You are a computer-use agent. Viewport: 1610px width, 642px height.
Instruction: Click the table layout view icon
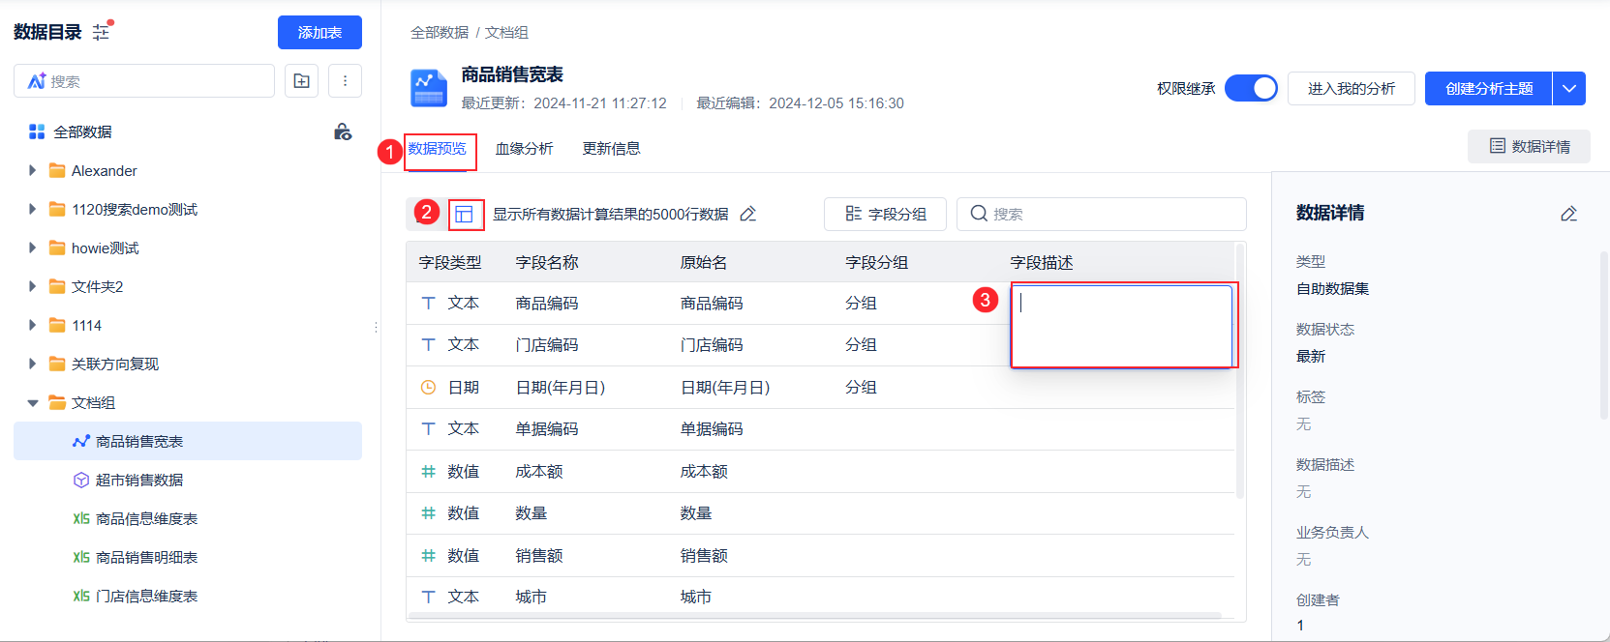point(465,215)
